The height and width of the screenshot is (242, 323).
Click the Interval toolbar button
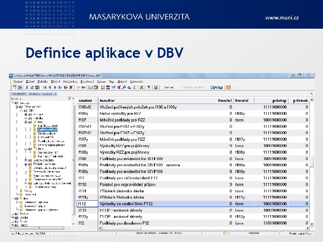click(169, 87)
